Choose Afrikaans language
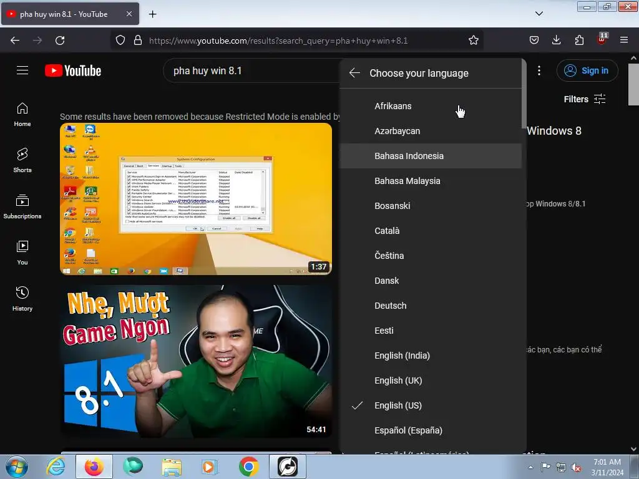The height and width of the screenshot is (479, 639). click(431, 106)
